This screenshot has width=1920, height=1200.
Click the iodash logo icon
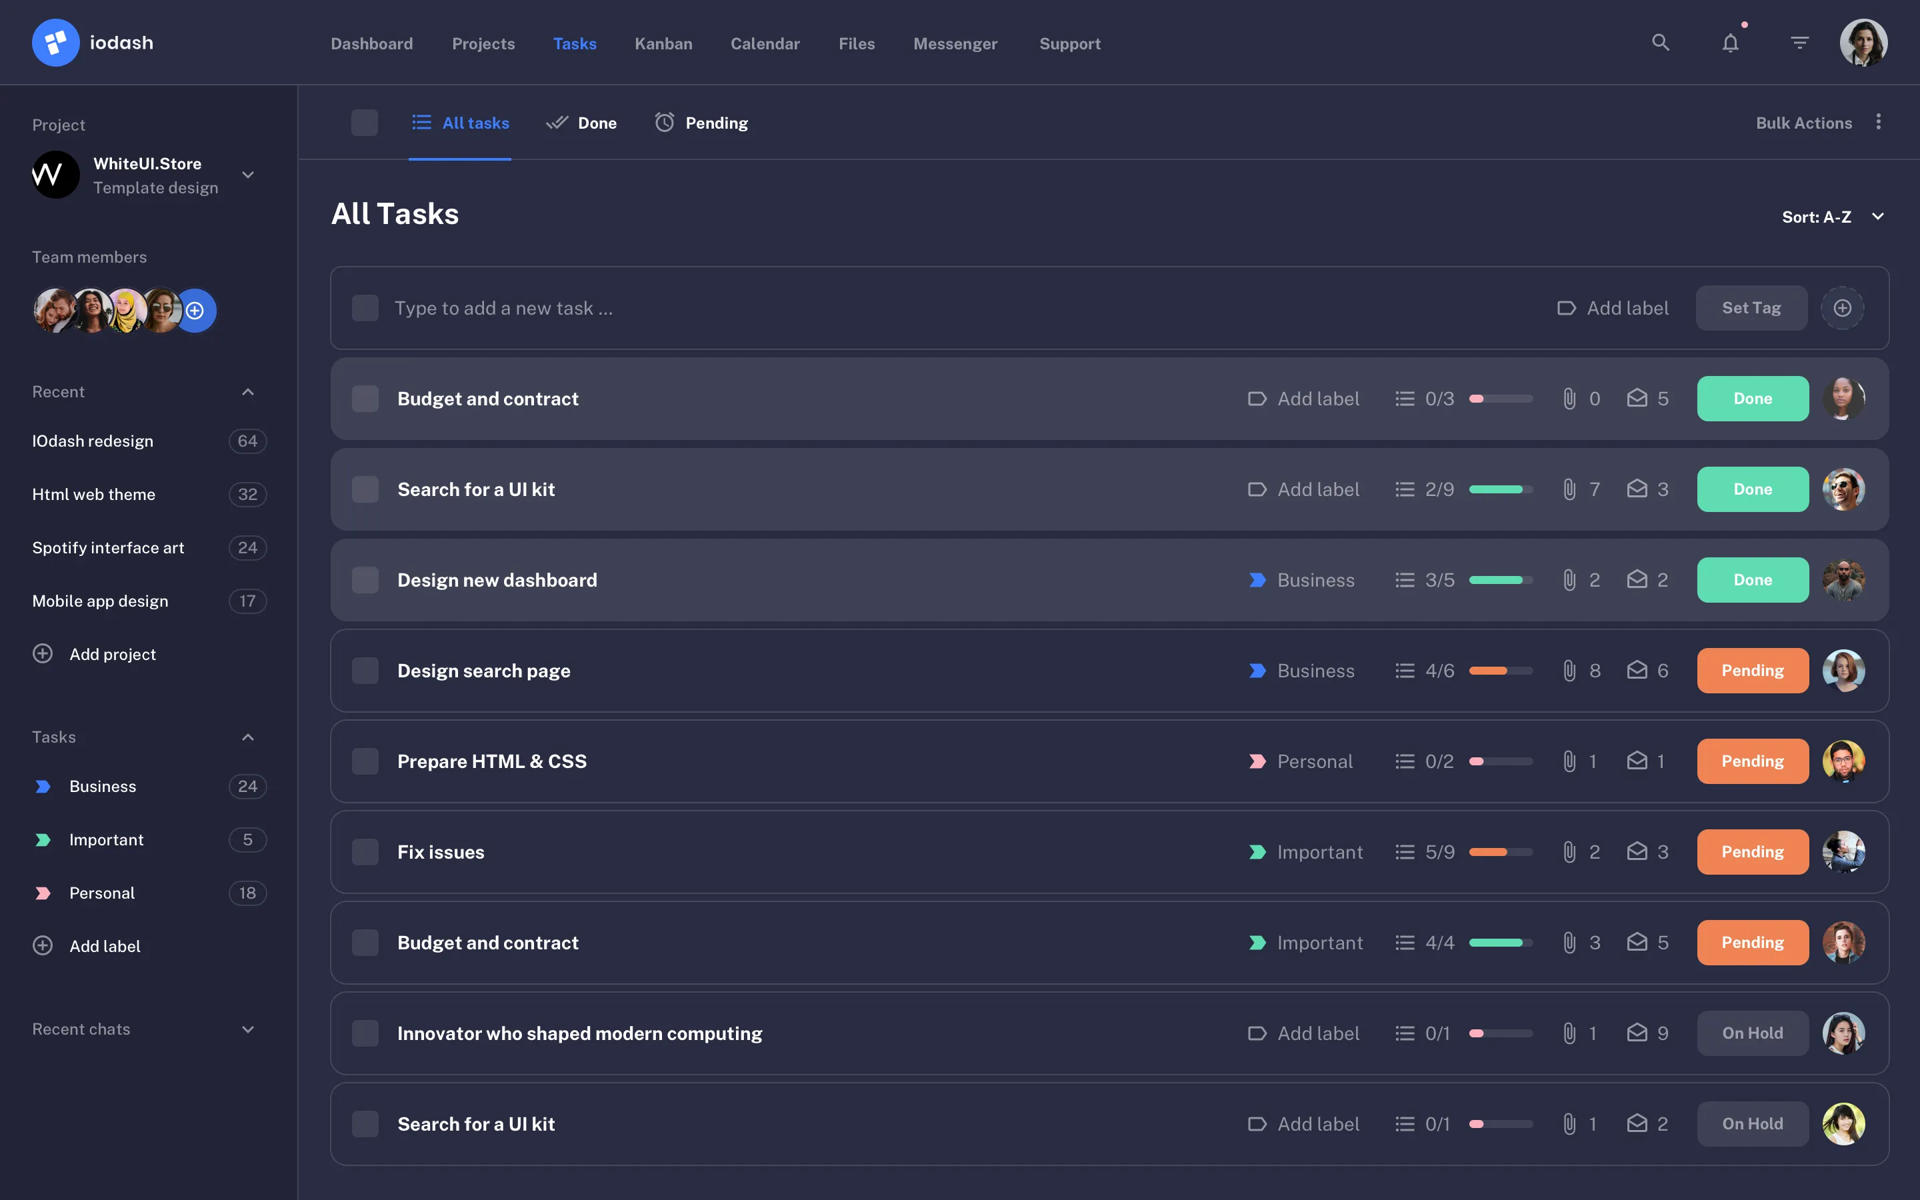coord(55,42)
